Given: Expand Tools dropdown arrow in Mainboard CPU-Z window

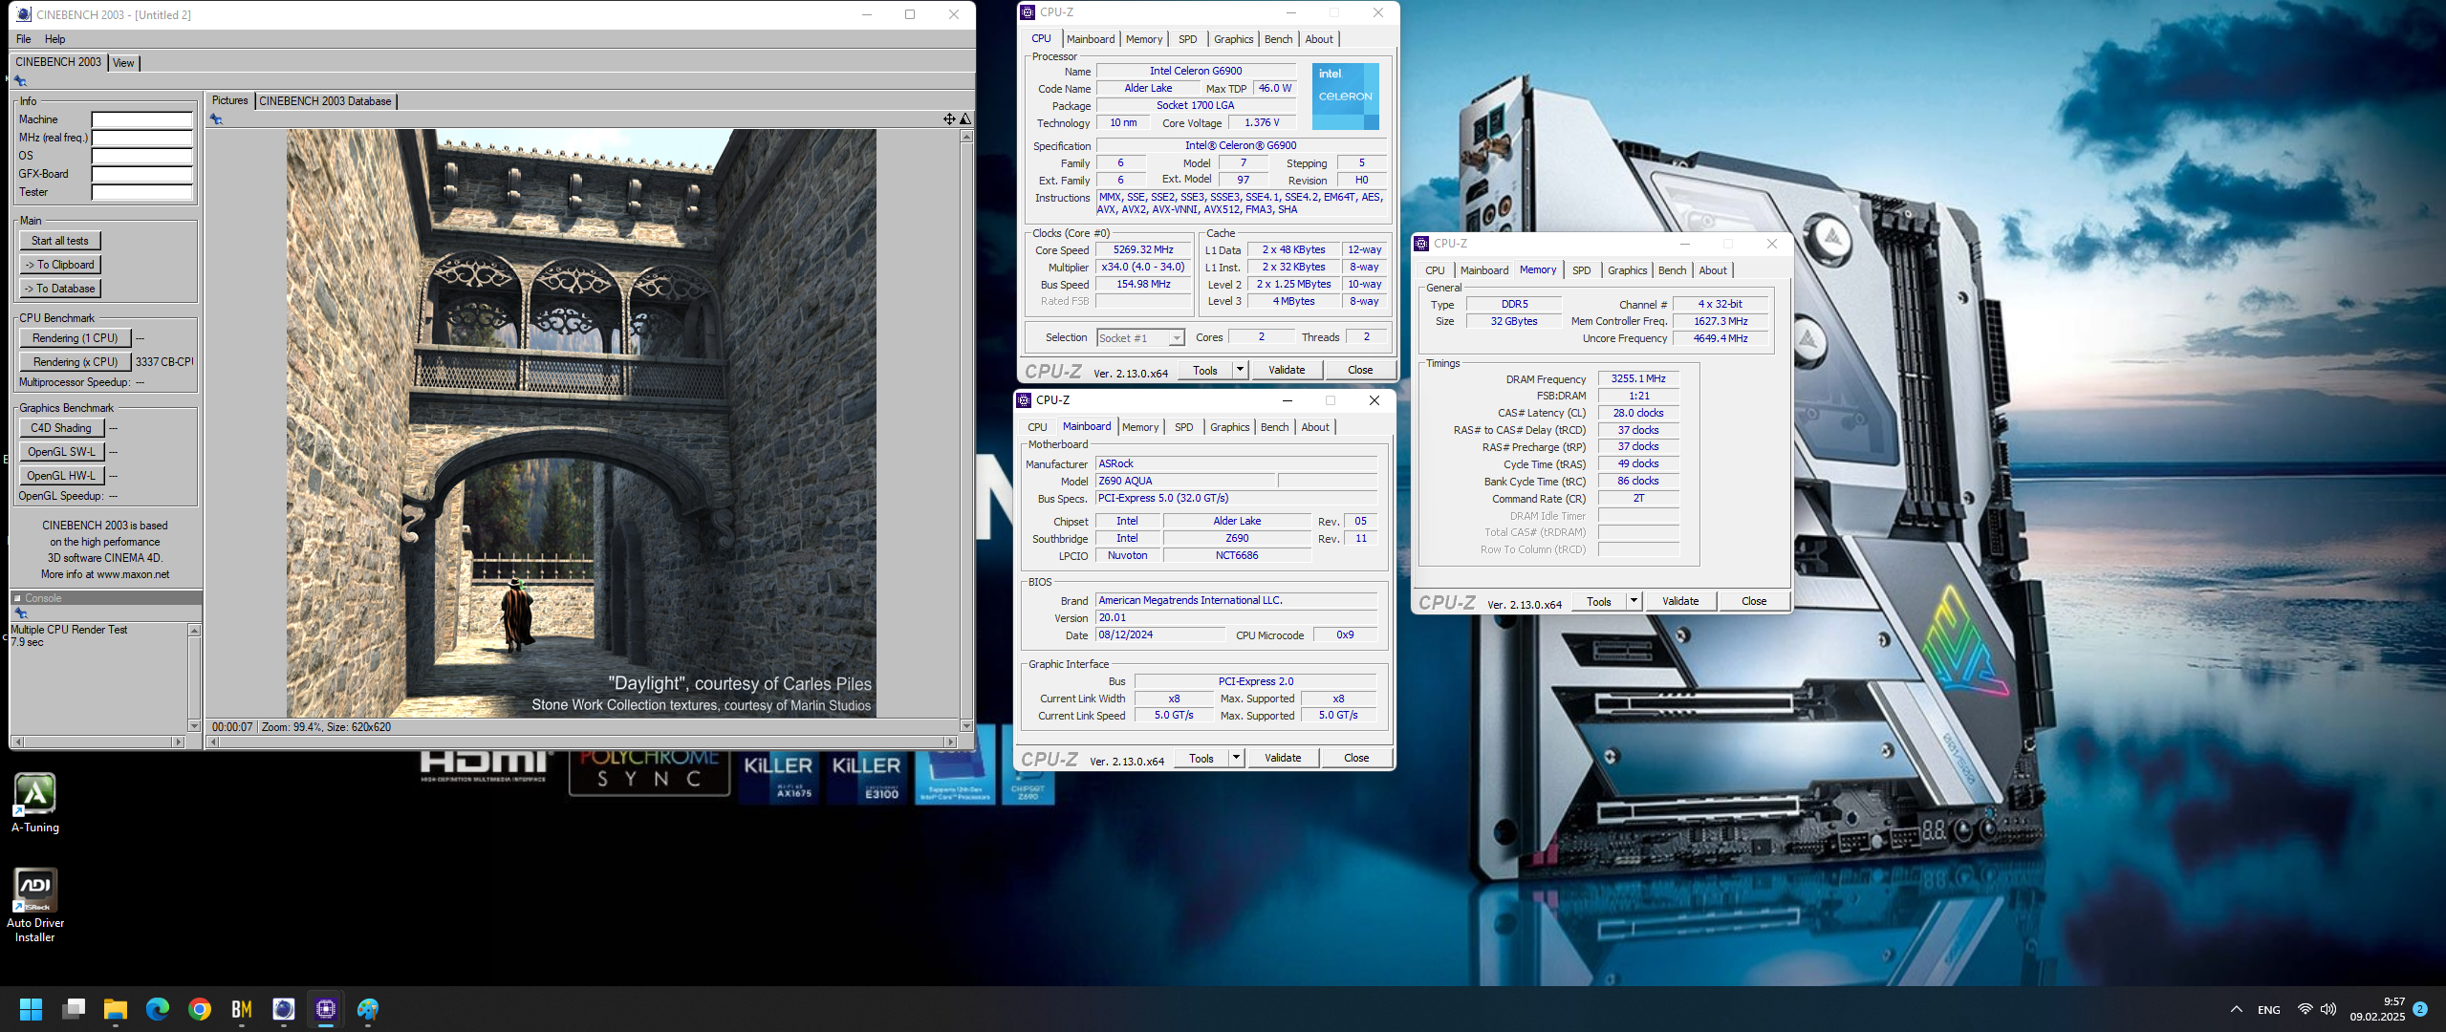Looking at the screenshot, I should click(1236, 758).
